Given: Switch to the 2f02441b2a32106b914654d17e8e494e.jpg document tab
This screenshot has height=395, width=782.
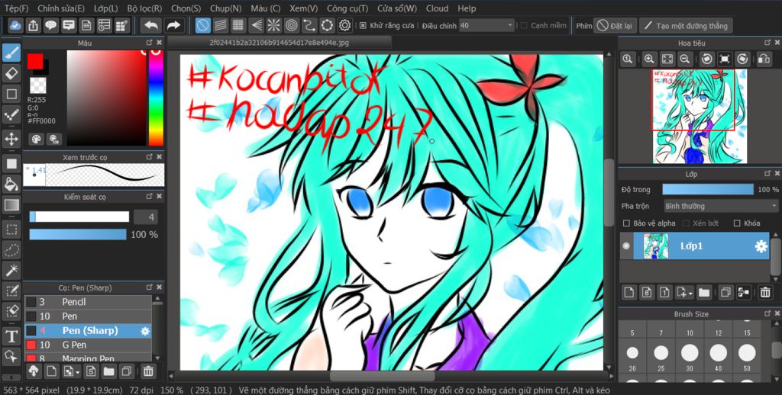Looking at the screenshot, I should tap(279, 43).
